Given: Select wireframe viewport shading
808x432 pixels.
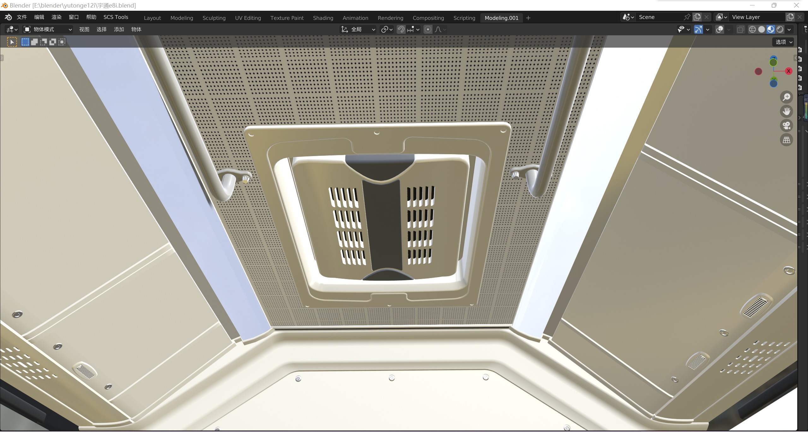Looking at the screenshot, I should [x=752, y=29].
